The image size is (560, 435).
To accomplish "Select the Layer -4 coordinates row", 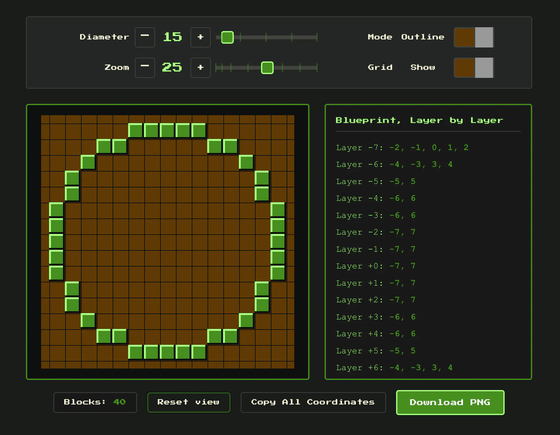I will (x=428, y=199).
